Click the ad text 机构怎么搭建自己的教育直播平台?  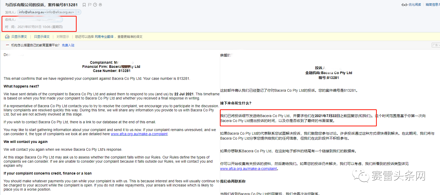35,45
